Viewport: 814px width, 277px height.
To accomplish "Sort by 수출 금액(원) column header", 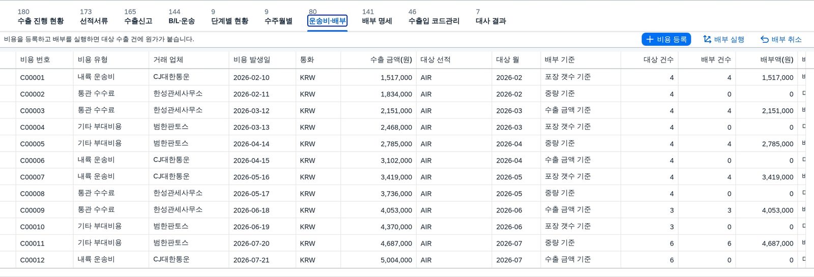I will pyautogui.click(x=379, y=59).
